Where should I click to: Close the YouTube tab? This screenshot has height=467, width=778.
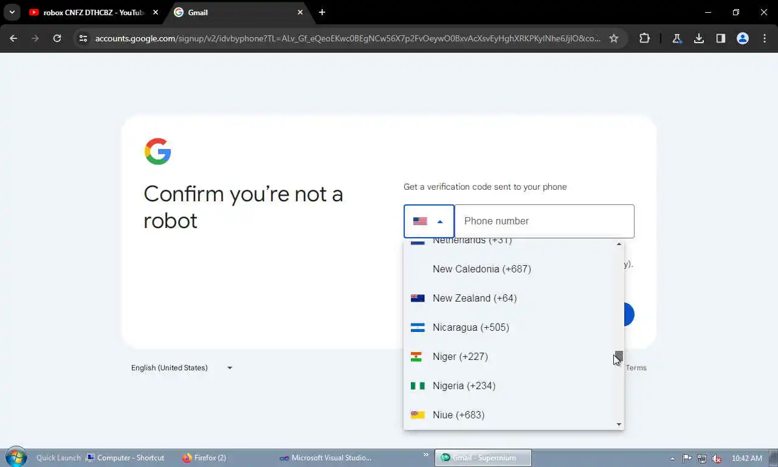tap(156, 12)
